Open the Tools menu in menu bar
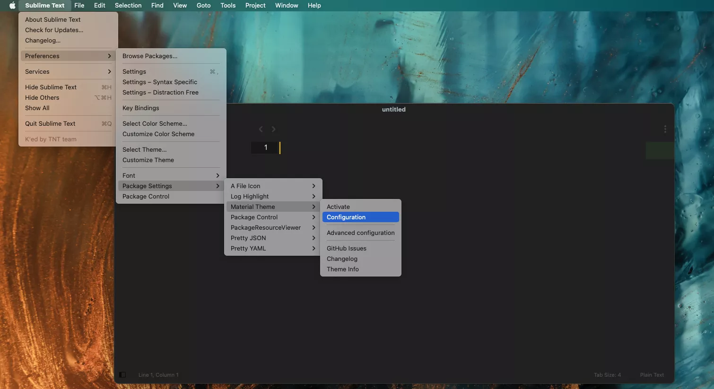This screenshot has width=714, height=389. click(227, 6)
